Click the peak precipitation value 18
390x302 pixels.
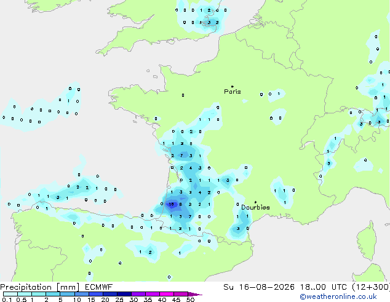(171, 205)
